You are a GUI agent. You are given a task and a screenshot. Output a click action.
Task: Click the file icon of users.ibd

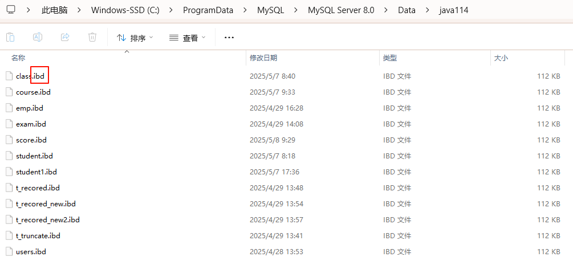pyautogui.click(x=9, y=251)
